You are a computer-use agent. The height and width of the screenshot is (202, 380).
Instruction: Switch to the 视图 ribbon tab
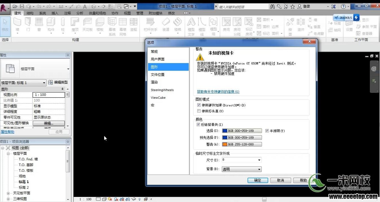point(127,13)
